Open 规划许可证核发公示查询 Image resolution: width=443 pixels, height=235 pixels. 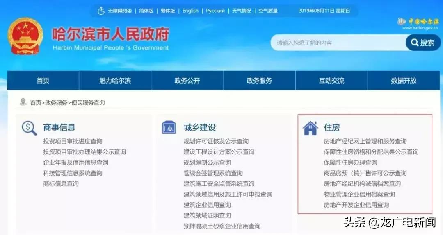click(216, 141)
